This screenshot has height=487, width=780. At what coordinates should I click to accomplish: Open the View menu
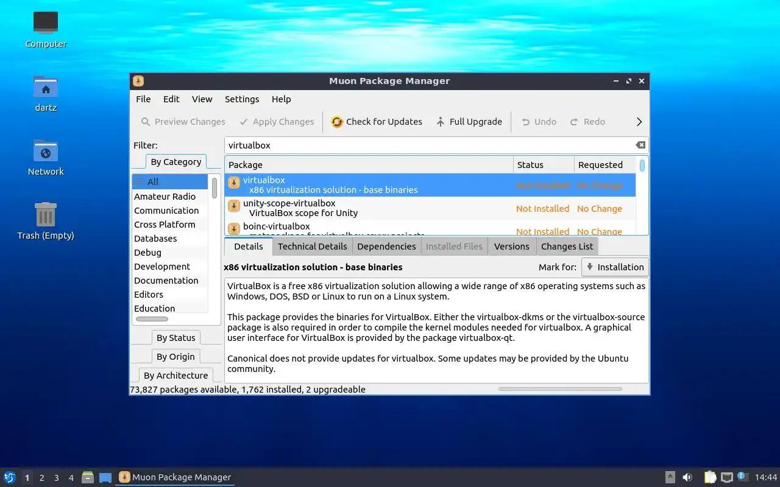tap(202, 99)
